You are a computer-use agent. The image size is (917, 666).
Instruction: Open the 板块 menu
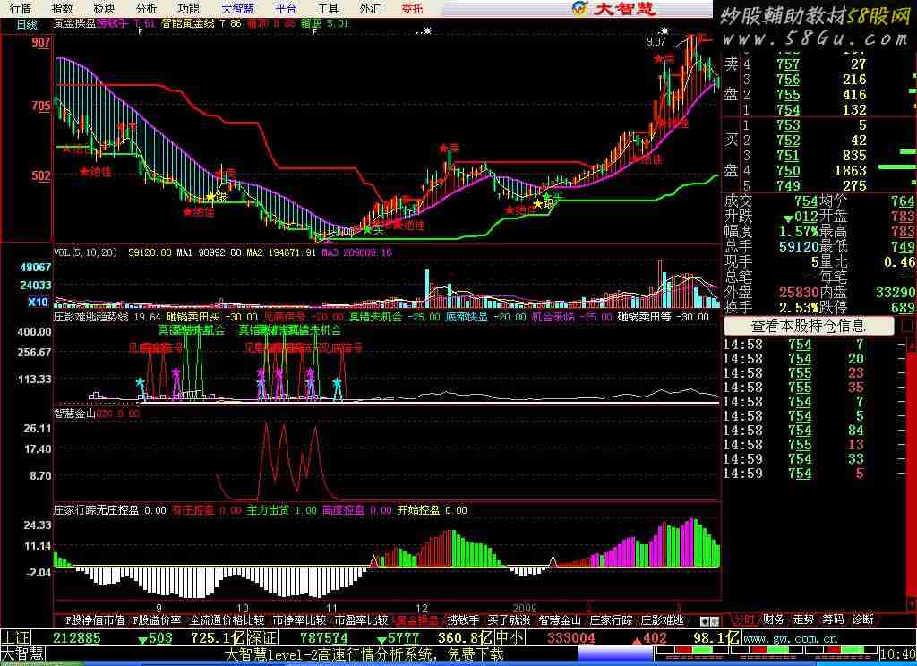104,8
